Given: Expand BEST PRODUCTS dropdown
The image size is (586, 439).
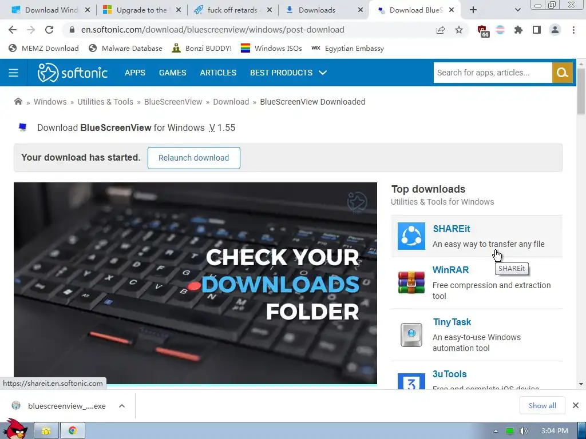Looking at the screenshot, I should 288,73.
